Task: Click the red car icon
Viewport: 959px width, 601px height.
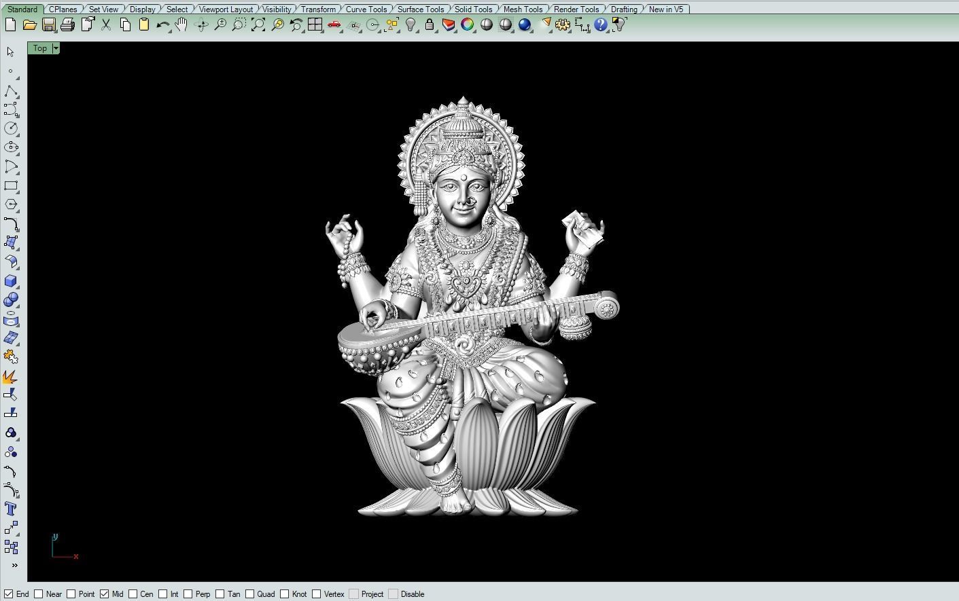Action: tap(334, 25)
